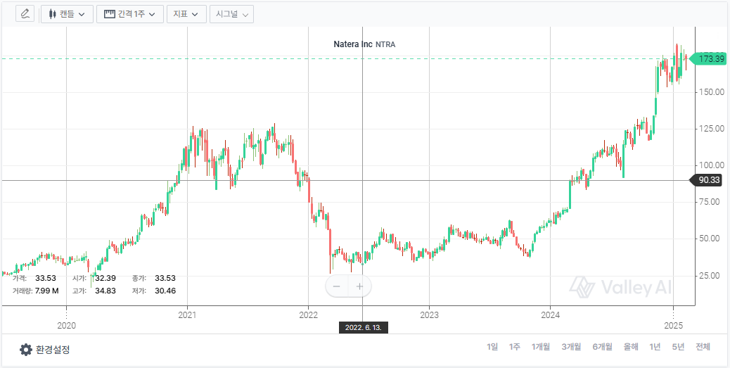Viewport: 730px width, 368px height.
Task: Click the 100.00 price axis label
Action: [712, 165]
